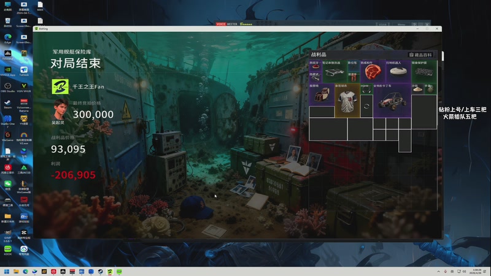Select the baseball jersey loot item
Image resolution: width=491 pixels, height=276 pixels.
pyautogui.click(x=347, y=101)
